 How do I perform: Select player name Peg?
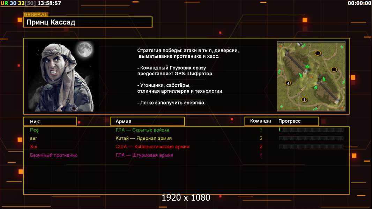(x=35, y=130)
